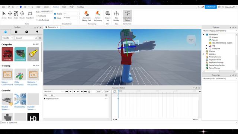Image resolution: width=238 pixels, height=134 pixels.
Task: Expand the Lighting node in Explorer
Action: tap(203, 54)
